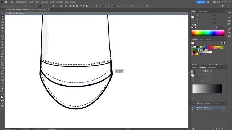The height and width of the screenshot is (130, 232).
Task: Open swatch libraries menu icon at Swatches bottom
Action: tap(193, 64)
